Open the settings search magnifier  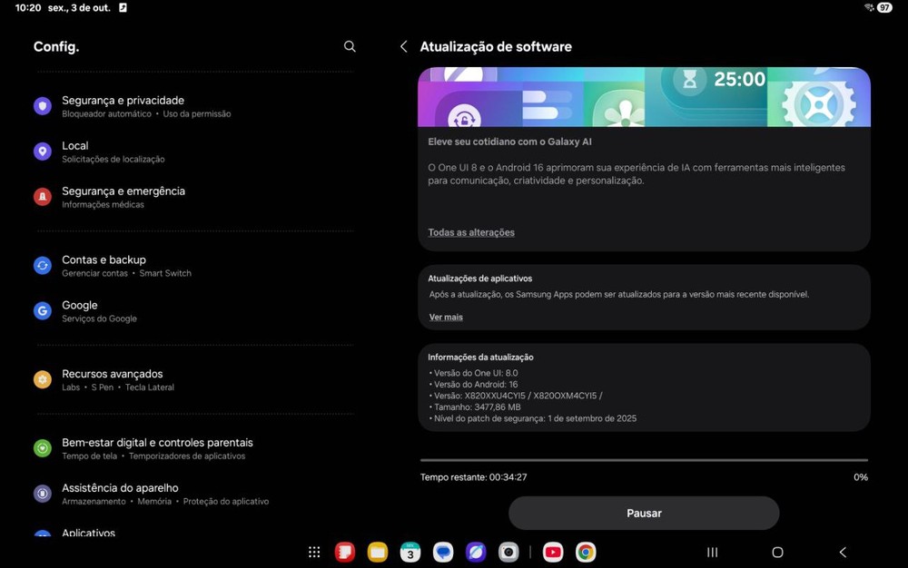[x=350, y=46]
